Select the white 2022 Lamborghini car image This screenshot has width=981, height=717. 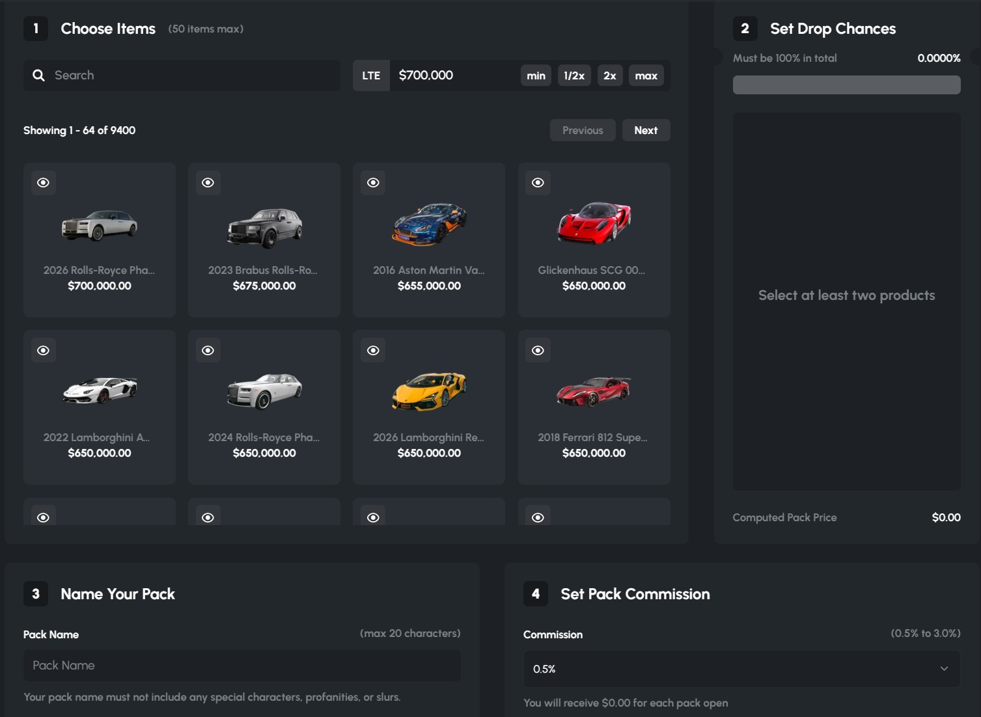100,390
